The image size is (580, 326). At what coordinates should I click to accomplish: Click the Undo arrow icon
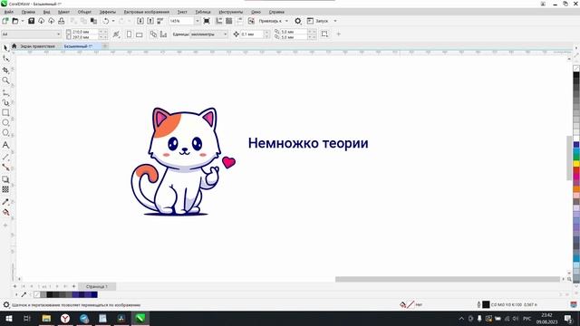[106, 21]
